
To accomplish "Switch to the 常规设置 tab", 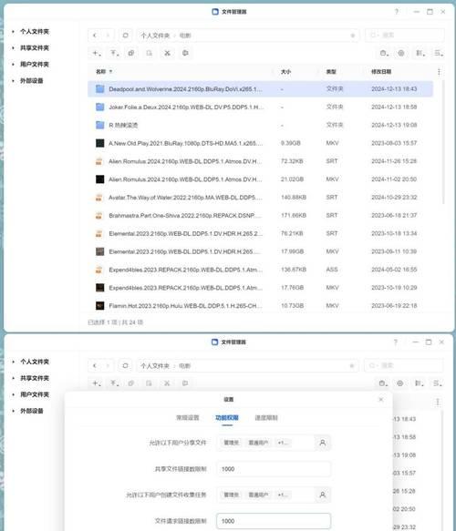I will 188,417.
